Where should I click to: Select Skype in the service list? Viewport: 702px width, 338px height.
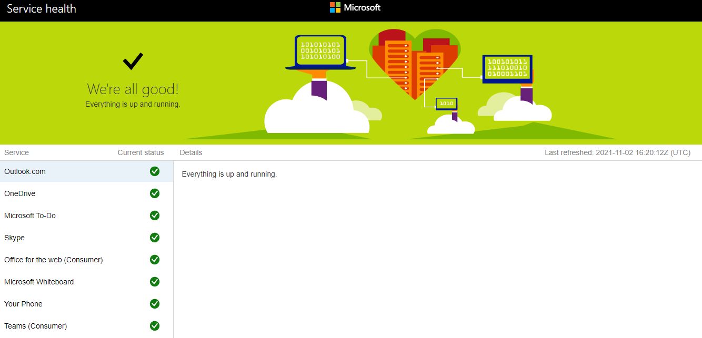click(86, 238)
